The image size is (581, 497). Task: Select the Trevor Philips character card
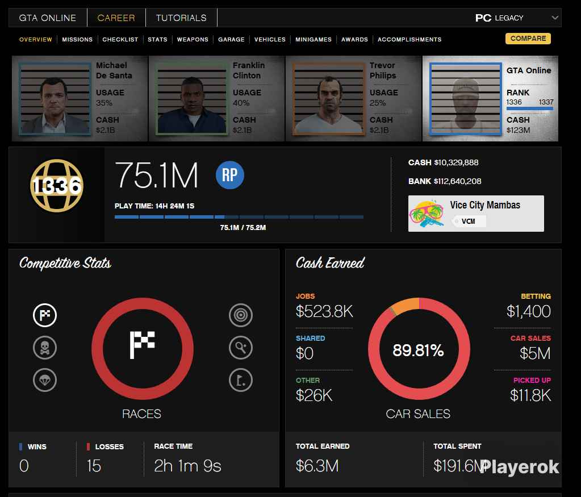click(353, 99)
